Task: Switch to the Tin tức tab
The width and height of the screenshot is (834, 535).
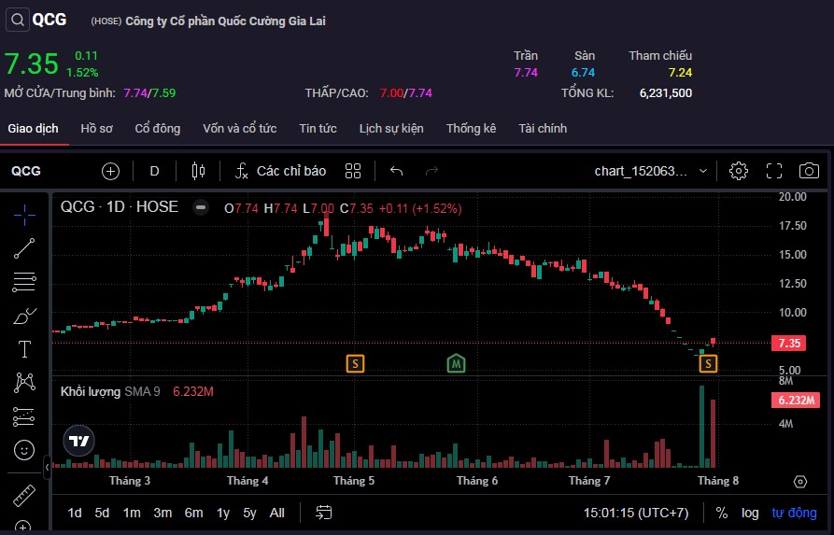Action: pyautogui.click(x=318, y=128)
